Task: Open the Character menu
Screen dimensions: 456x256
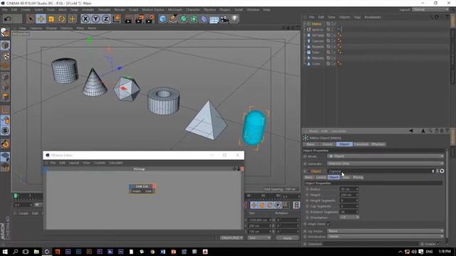Action: point(193,9)
